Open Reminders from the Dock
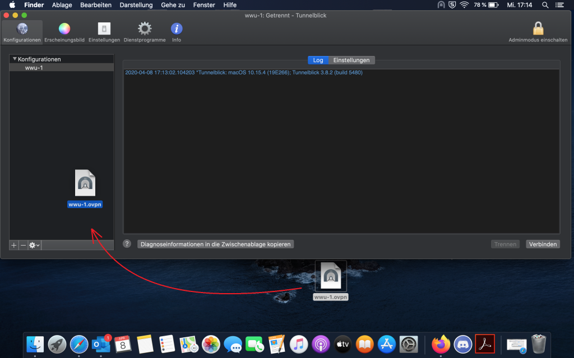Image resolution: width=574 pixels, height=358 pixels. (167, 344)
